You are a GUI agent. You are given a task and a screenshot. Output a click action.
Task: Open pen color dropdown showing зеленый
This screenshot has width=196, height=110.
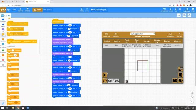coord(69,64)
